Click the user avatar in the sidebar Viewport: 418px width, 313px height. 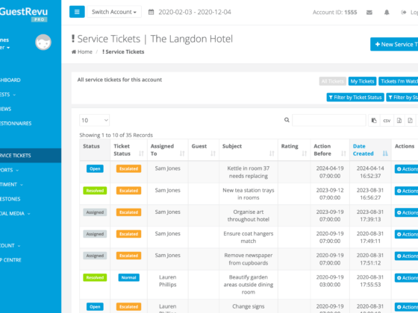(43, 42)
